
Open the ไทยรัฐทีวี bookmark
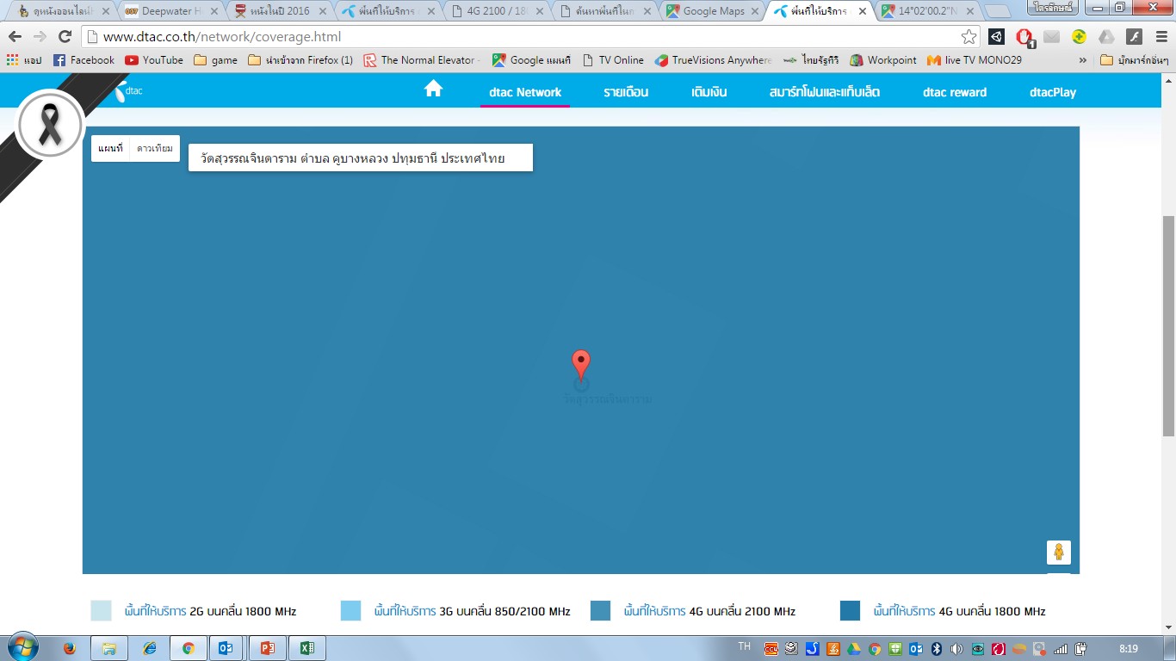[811, 60]
